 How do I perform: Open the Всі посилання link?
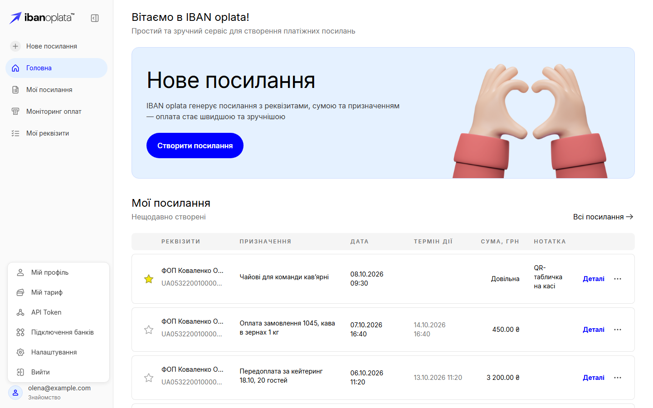tap(603, 217)
